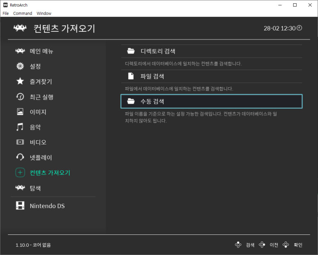Click the 이전 back button
Image resolution: width=318 pixels, height=255 pixels.
(274, 245)
